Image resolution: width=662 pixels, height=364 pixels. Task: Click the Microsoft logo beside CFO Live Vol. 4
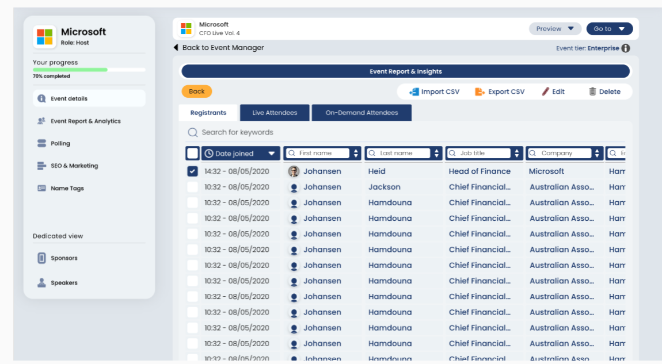[x=186, y=29]
